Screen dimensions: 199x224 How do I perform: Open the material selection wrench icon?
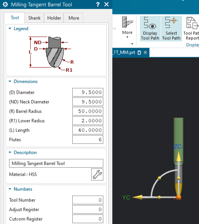tap(97, 175)
